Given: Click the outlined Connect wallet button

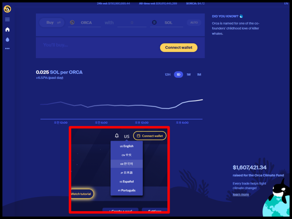Looking at the screenshot, I should pyautogui.click(x=150, y=136).
